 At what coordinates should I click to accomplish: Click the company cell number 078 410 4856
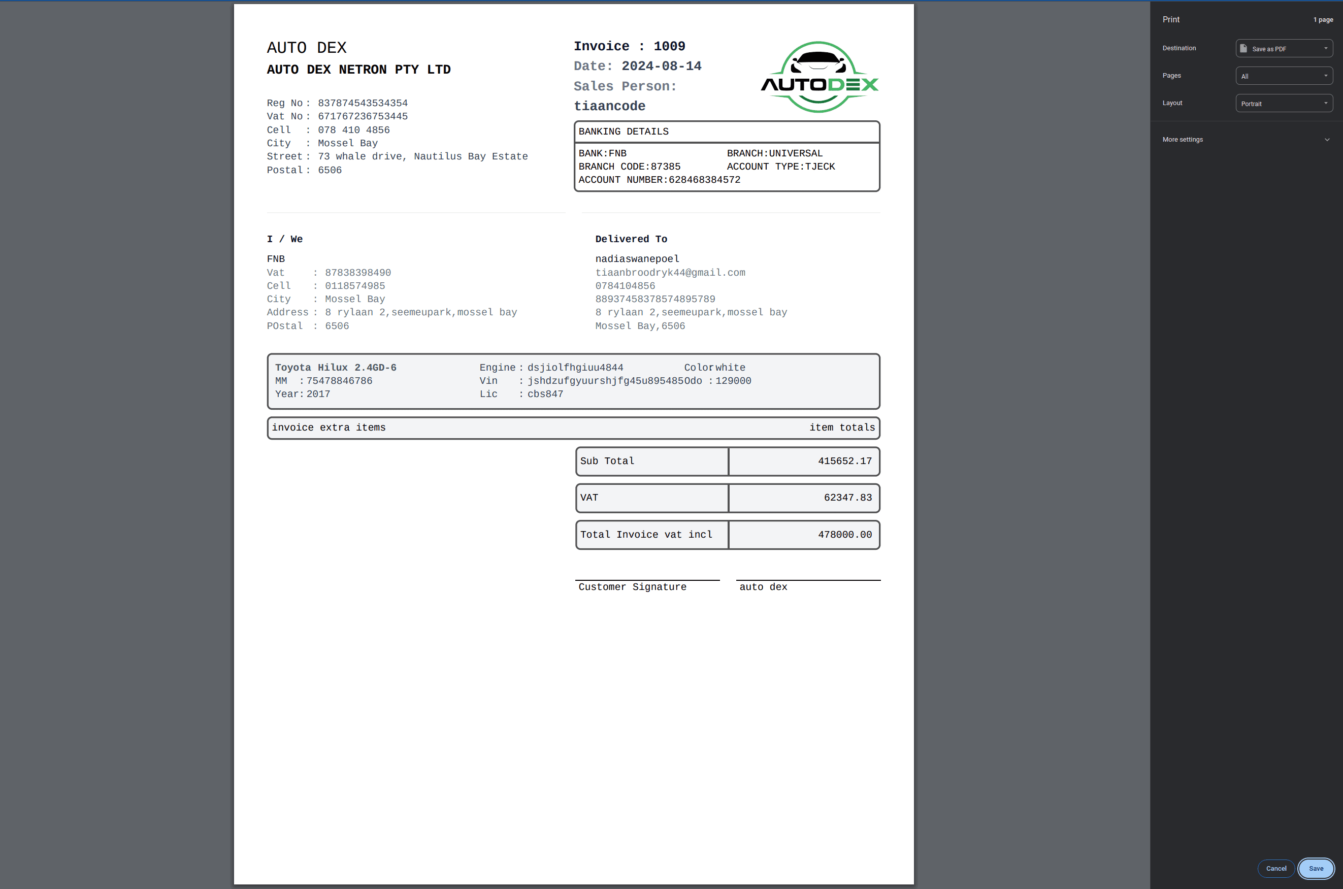pos(354,130)
